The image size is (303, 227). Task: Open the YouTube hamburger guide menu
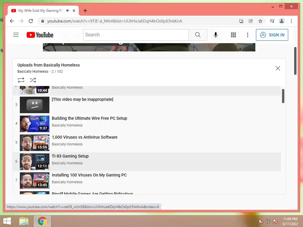16,35
